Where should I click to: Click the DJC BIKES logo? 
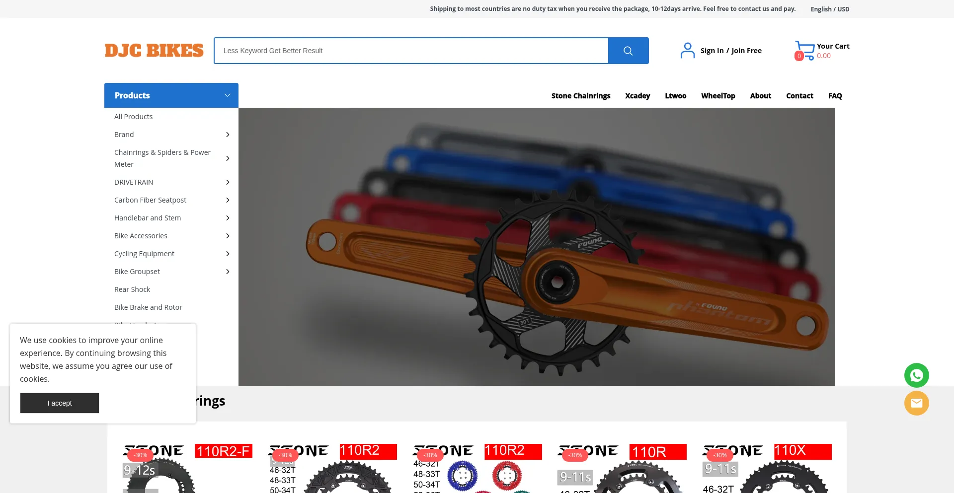pos(154,51)
